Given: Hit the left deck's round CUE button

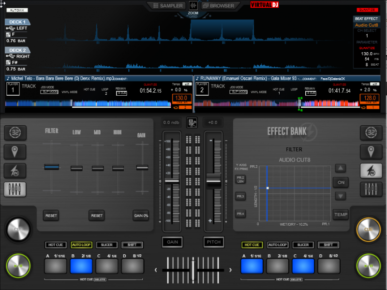Looking at the screenshot, I should tap(18, 229).
